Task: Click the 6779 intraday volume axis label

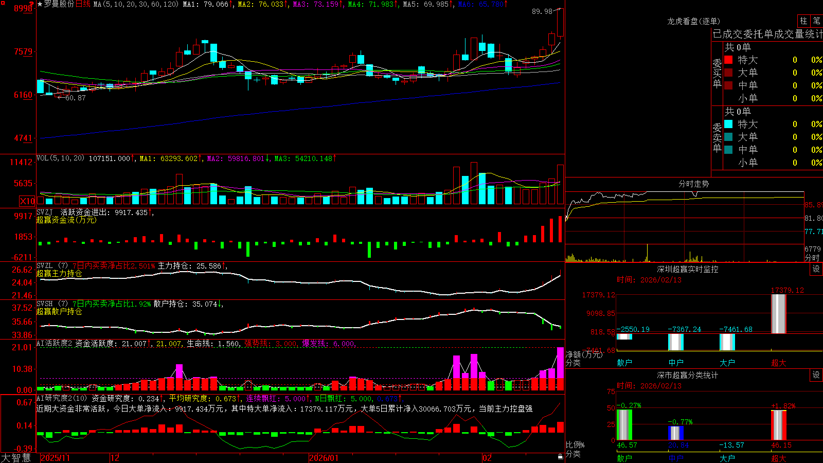Action: click(x=813, y=249)
